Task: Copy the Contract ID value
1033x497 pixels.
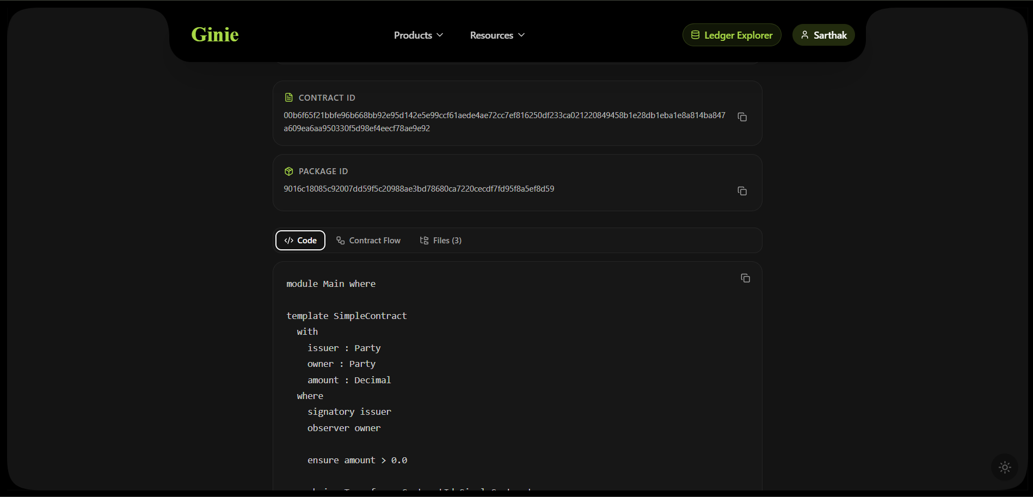Action: tap(742, 117)
